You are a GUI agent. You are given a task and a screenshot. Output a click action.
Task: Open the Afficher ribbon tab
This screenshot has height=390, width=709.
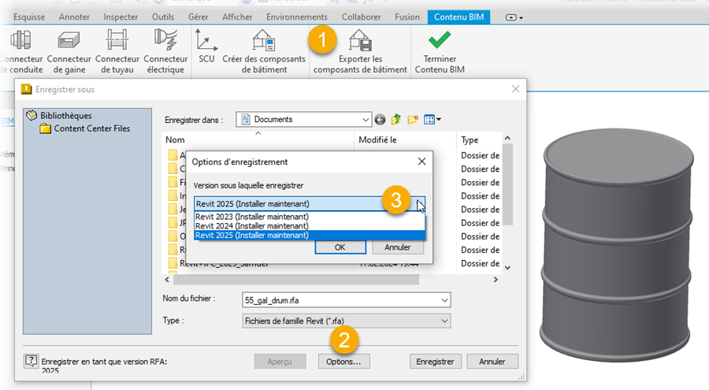pos(237,17)
